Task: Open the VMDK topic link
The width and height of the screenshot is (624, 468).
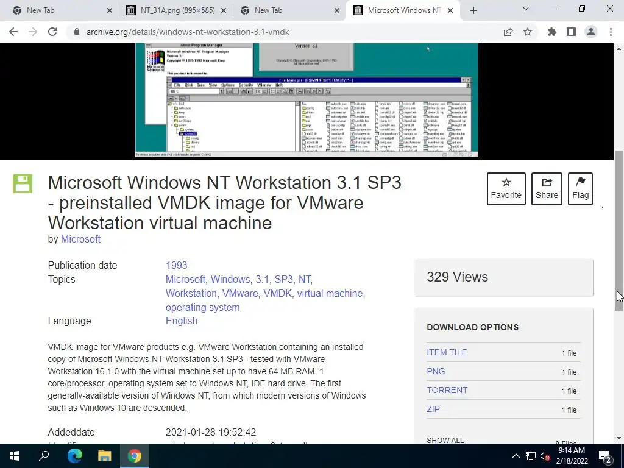Action: point(277,293)
